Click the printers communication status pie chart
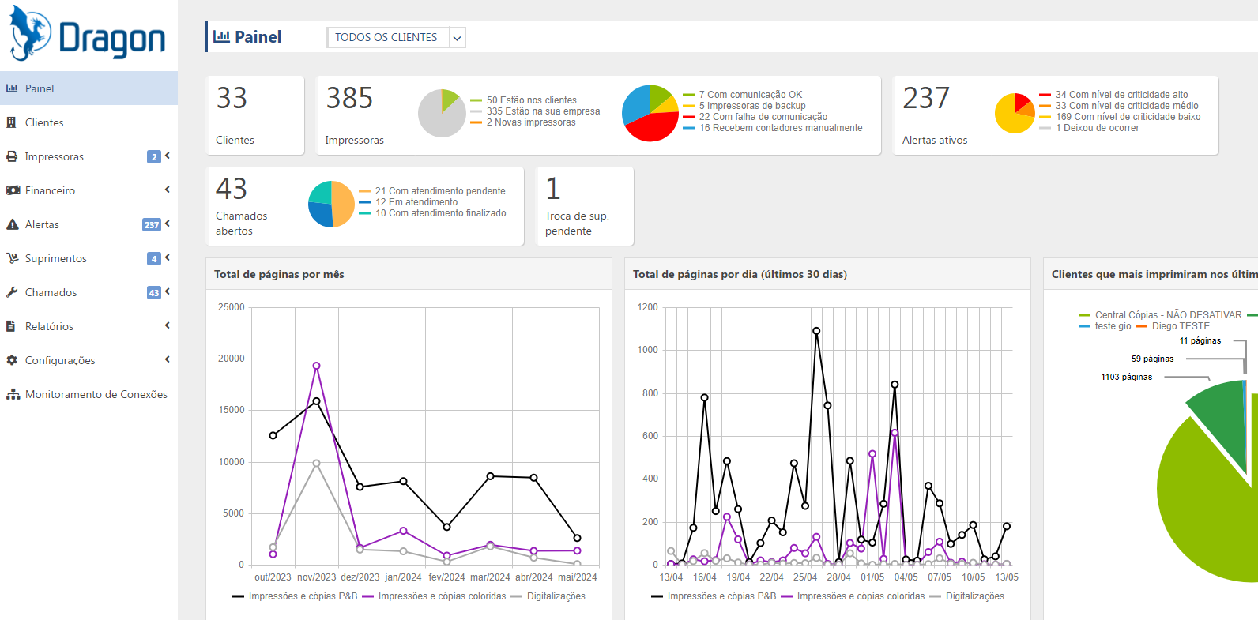Viewport: 1258px width, 620px height. [x=650, y=113]
